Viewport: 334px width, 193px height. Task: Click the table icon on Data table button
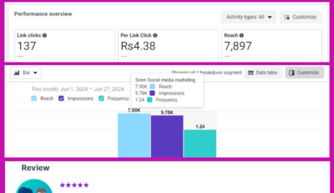pos(251,73)
